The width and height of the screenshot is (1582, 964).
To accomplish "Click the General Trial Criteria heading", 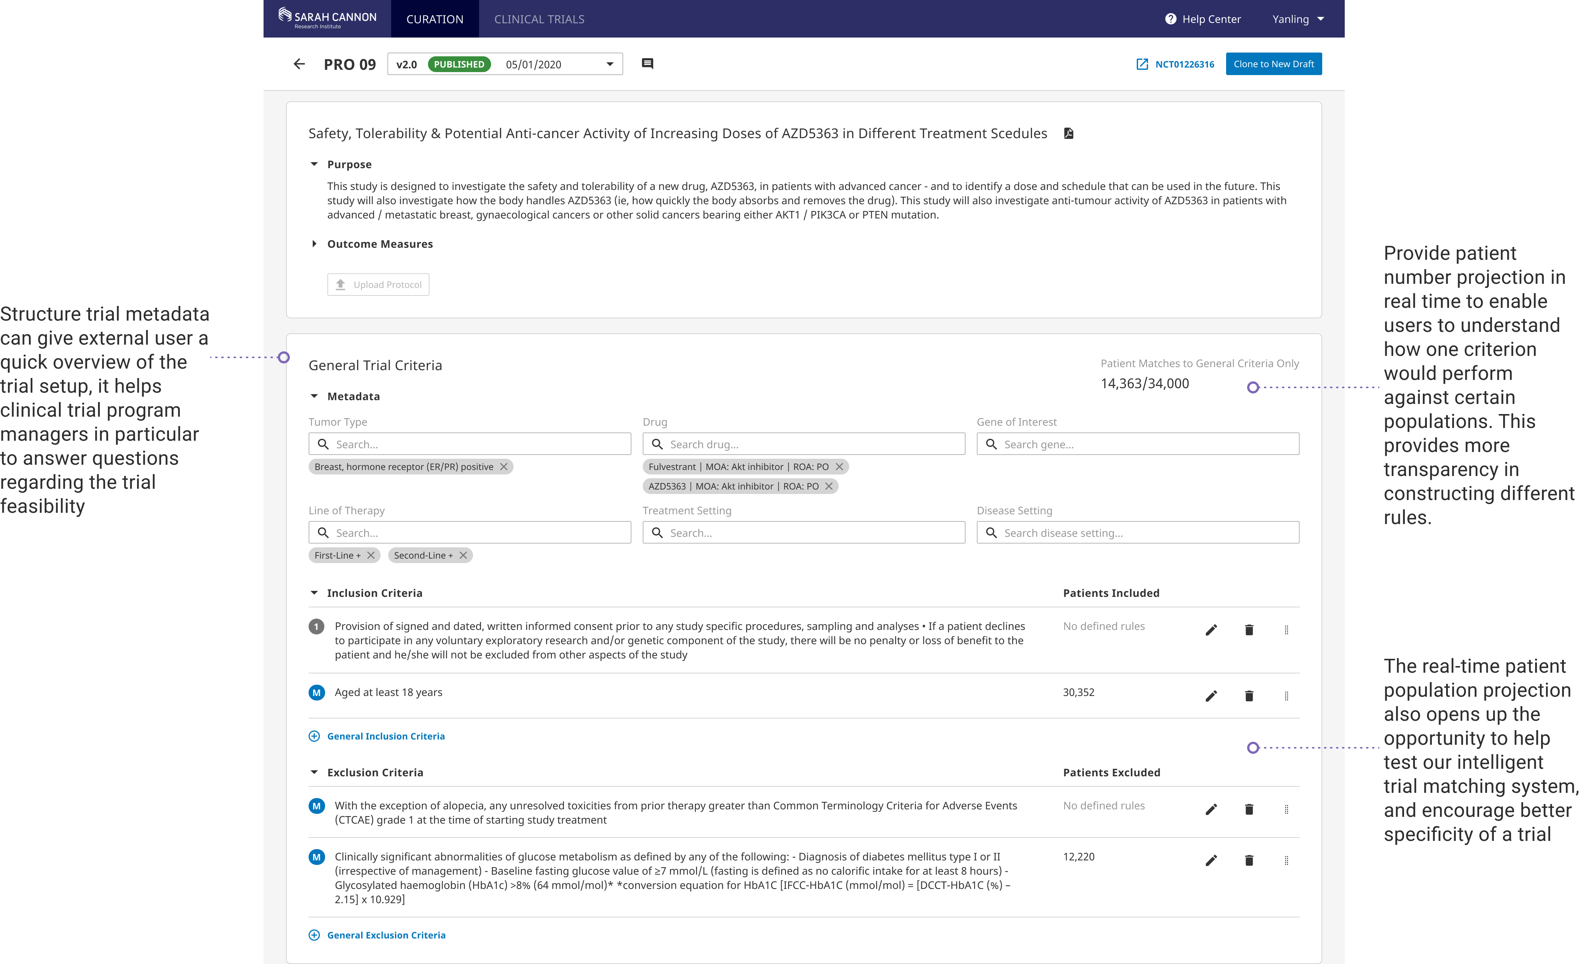I will 375,365.
